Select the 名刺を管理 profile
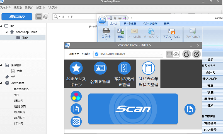 click(x=100, y=74)
